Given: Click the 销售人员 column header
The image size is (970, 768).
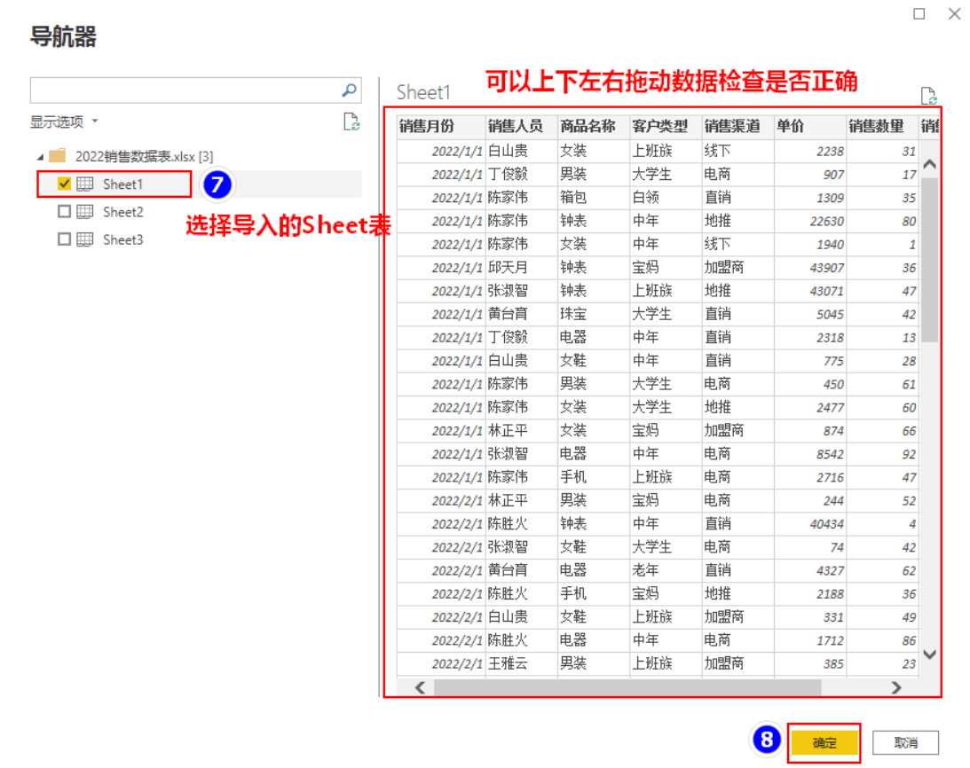Looking at the screenshot, I should [521, 126].
